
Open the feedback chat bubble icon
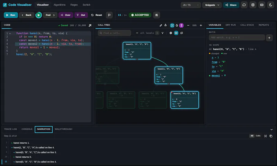click(244, 5)
